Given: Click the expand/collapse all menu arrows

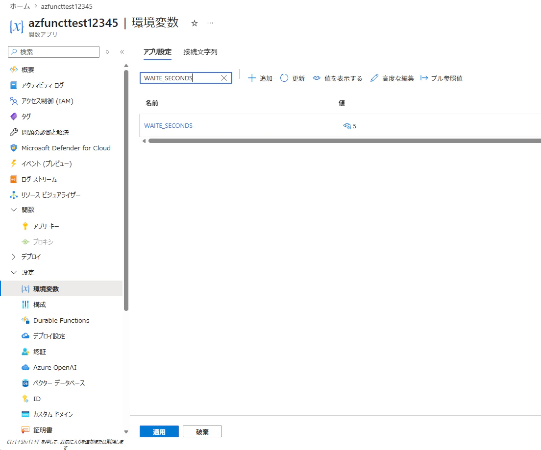Looking at the screenshot, I should (x=107, y=52).
